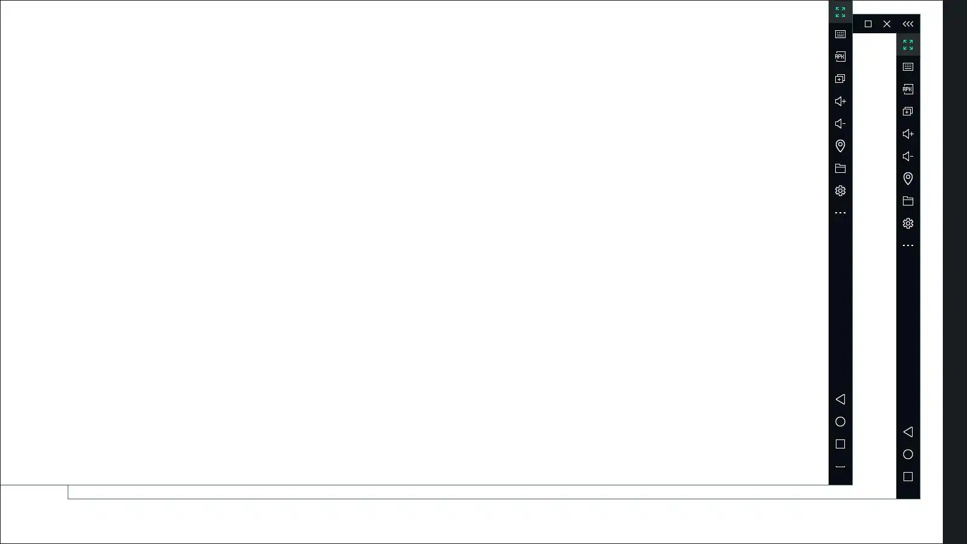Click the APK install icon in outer sidebar
967x544 pixels.
(908, 89)
